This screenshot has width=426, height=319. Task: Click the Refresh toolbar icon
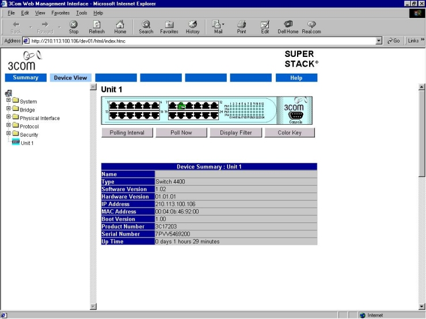point(97,25)
